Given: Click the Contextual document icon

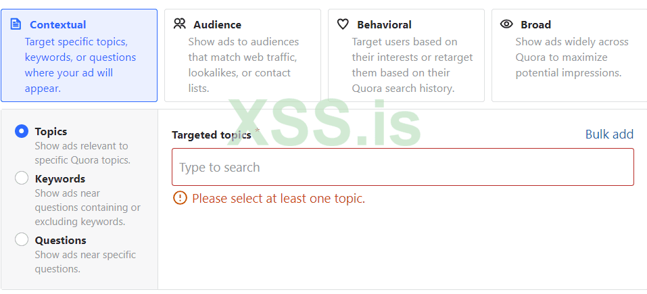Looking at the screenshot, I should pyautogui.click(x=16, y=24).
